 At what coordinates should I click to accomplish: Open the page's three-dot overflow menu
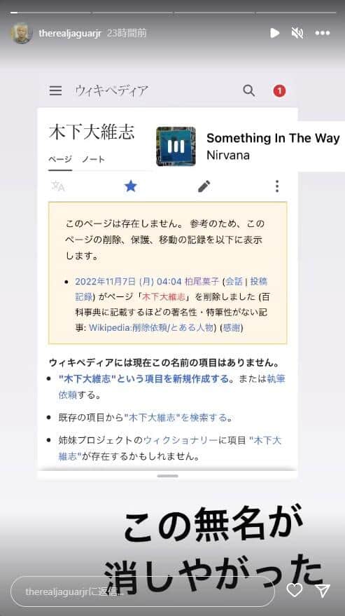pos(277,186)
